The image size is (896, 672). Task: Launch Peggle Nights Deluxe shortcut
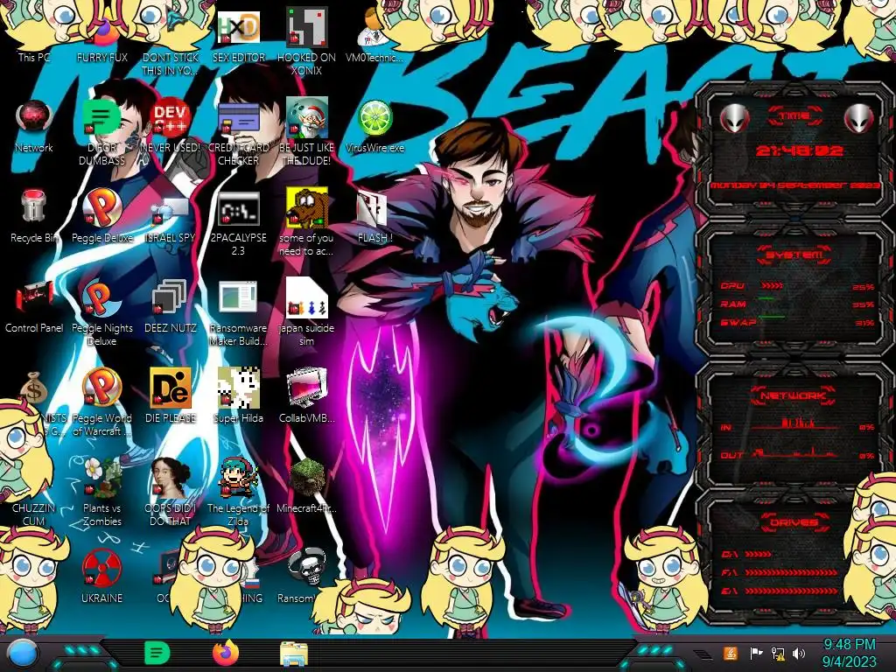[102, 298]
